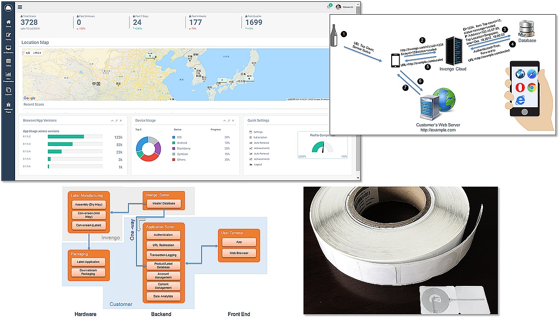Screen dimensions: 560x321
Task: Click the dashboard vertical scrollbar down arrow
Action: (x=358, y=178)
